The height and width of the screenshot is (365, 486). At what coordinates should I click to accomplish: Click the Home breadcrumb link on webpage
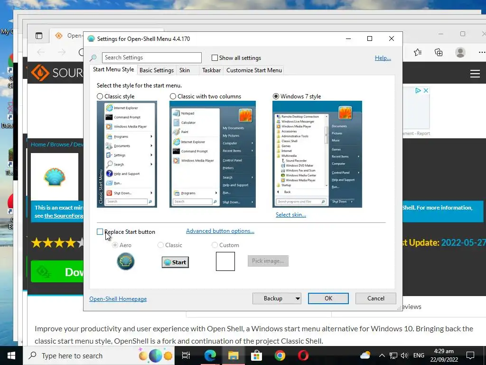click(38, 144)
